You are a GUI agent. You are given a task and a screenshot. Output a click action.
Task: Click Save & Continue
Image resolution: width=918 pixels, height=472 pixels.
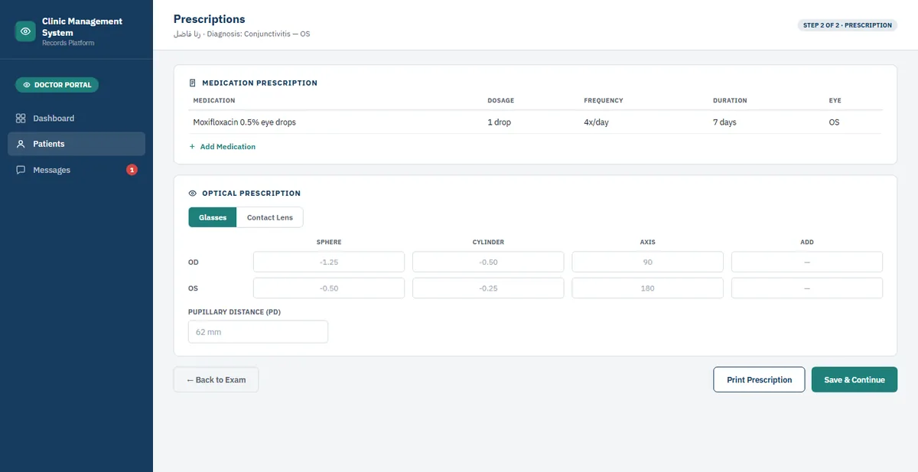855,380
